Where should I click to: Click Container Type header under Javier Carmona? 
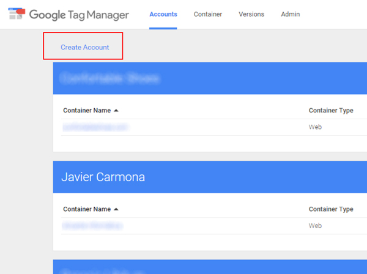331,209
